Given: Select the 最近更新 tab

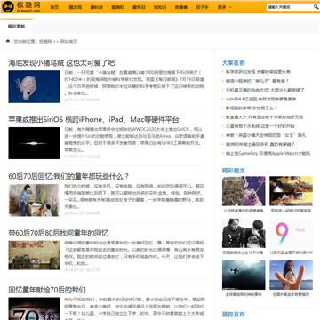Looking at the screenshot, I should 16,26.
